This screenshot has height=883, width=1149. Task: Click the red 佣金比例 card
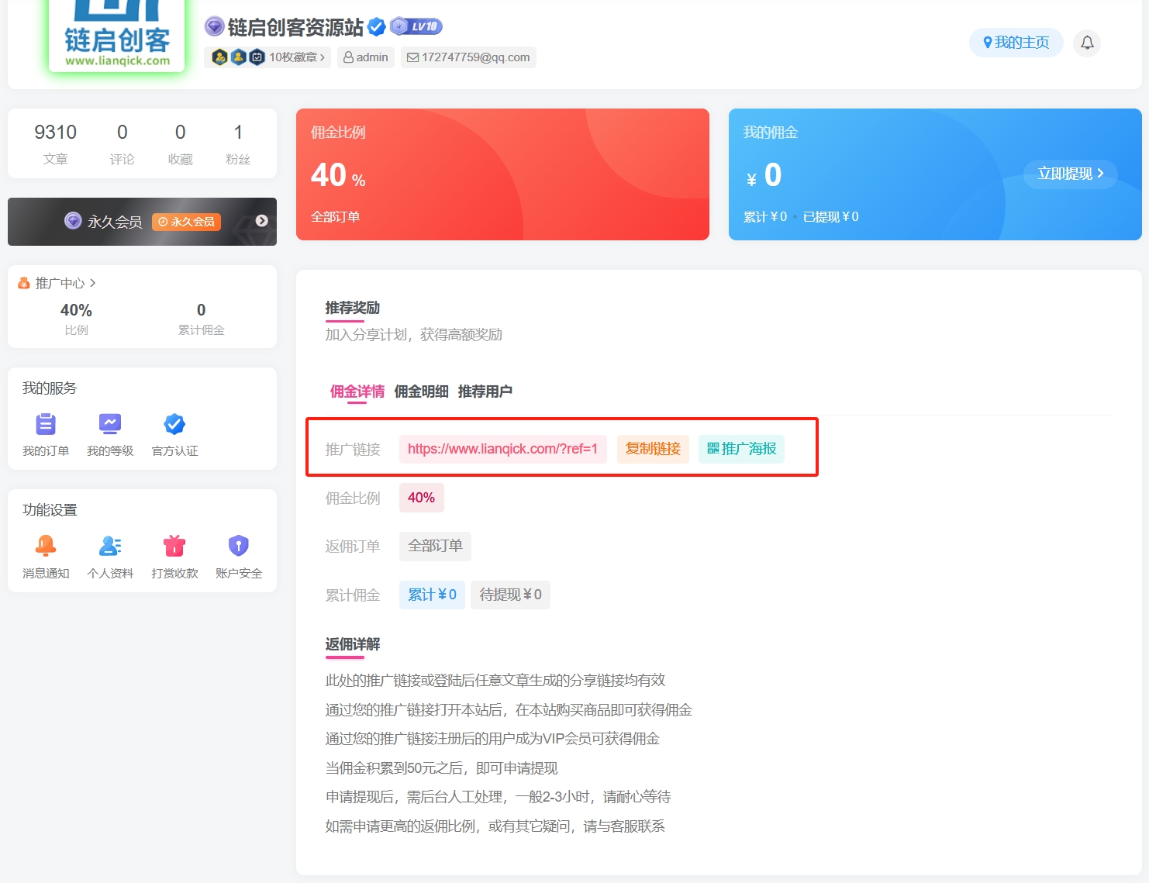pos(502,174)
